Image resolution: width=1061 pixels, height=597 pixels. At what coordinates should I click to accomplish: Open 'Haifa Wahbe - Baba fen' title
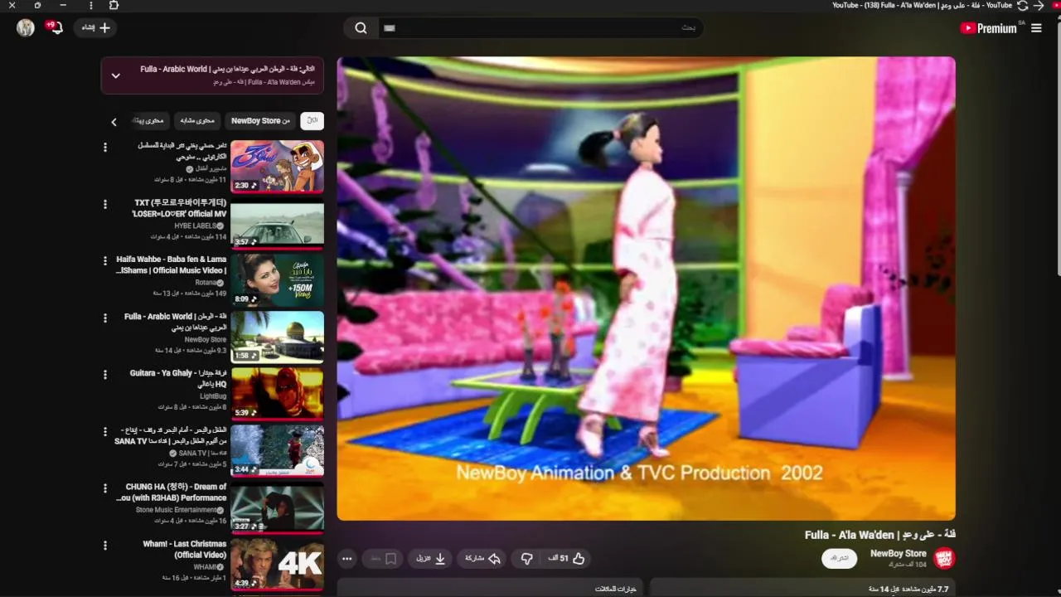(171, 265)
